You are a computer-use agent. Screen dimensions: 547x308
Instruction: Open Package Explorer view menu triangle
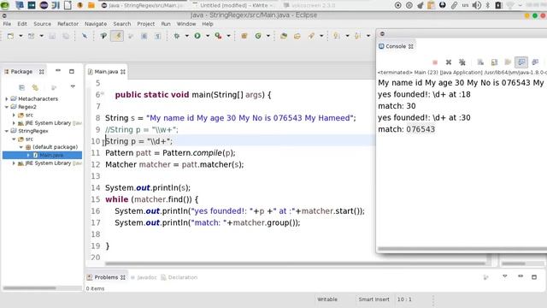click(x=73, y=86)
